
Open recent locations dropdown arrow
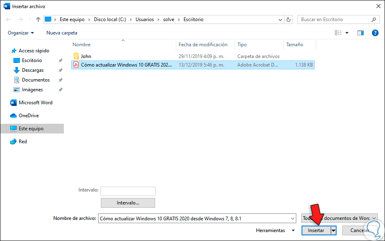30,19
